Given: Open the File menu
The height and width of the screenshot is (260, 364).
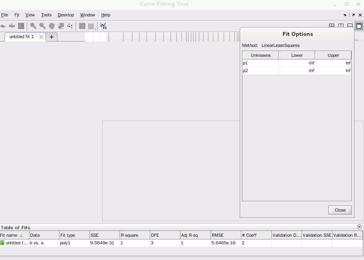Looking at the screenshot, I should click(x=5, y=15).
